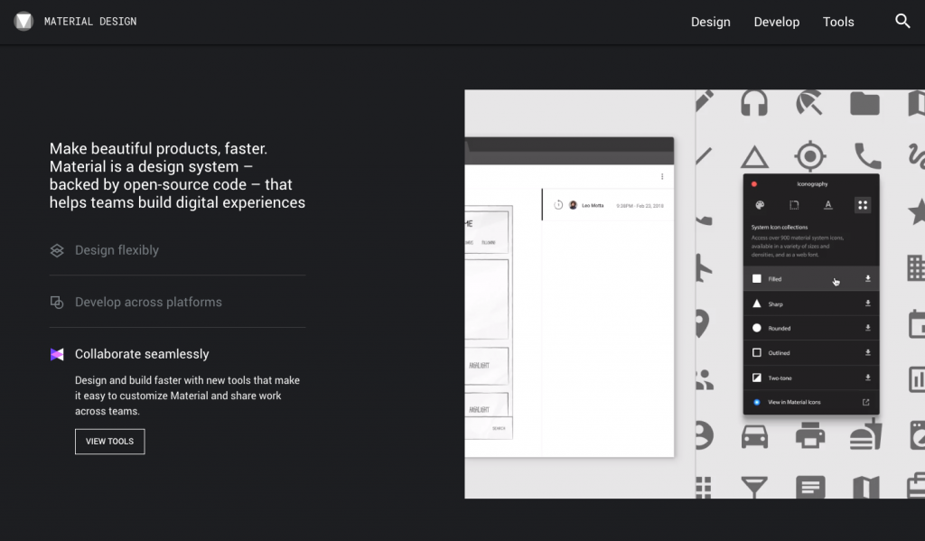Viewport: 925px width, 541px height.
Task: Select the shape tab icon in panel
Action: 794,205
